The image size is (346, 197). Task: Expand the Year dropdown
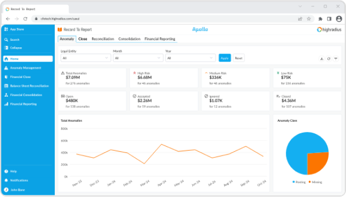click(191, 58)
